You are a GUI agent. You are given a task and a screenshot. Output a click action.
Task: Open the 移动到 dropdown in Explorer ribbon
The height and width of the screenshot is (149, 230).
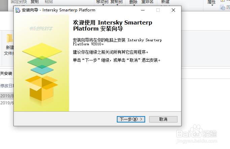coord(102,2)
